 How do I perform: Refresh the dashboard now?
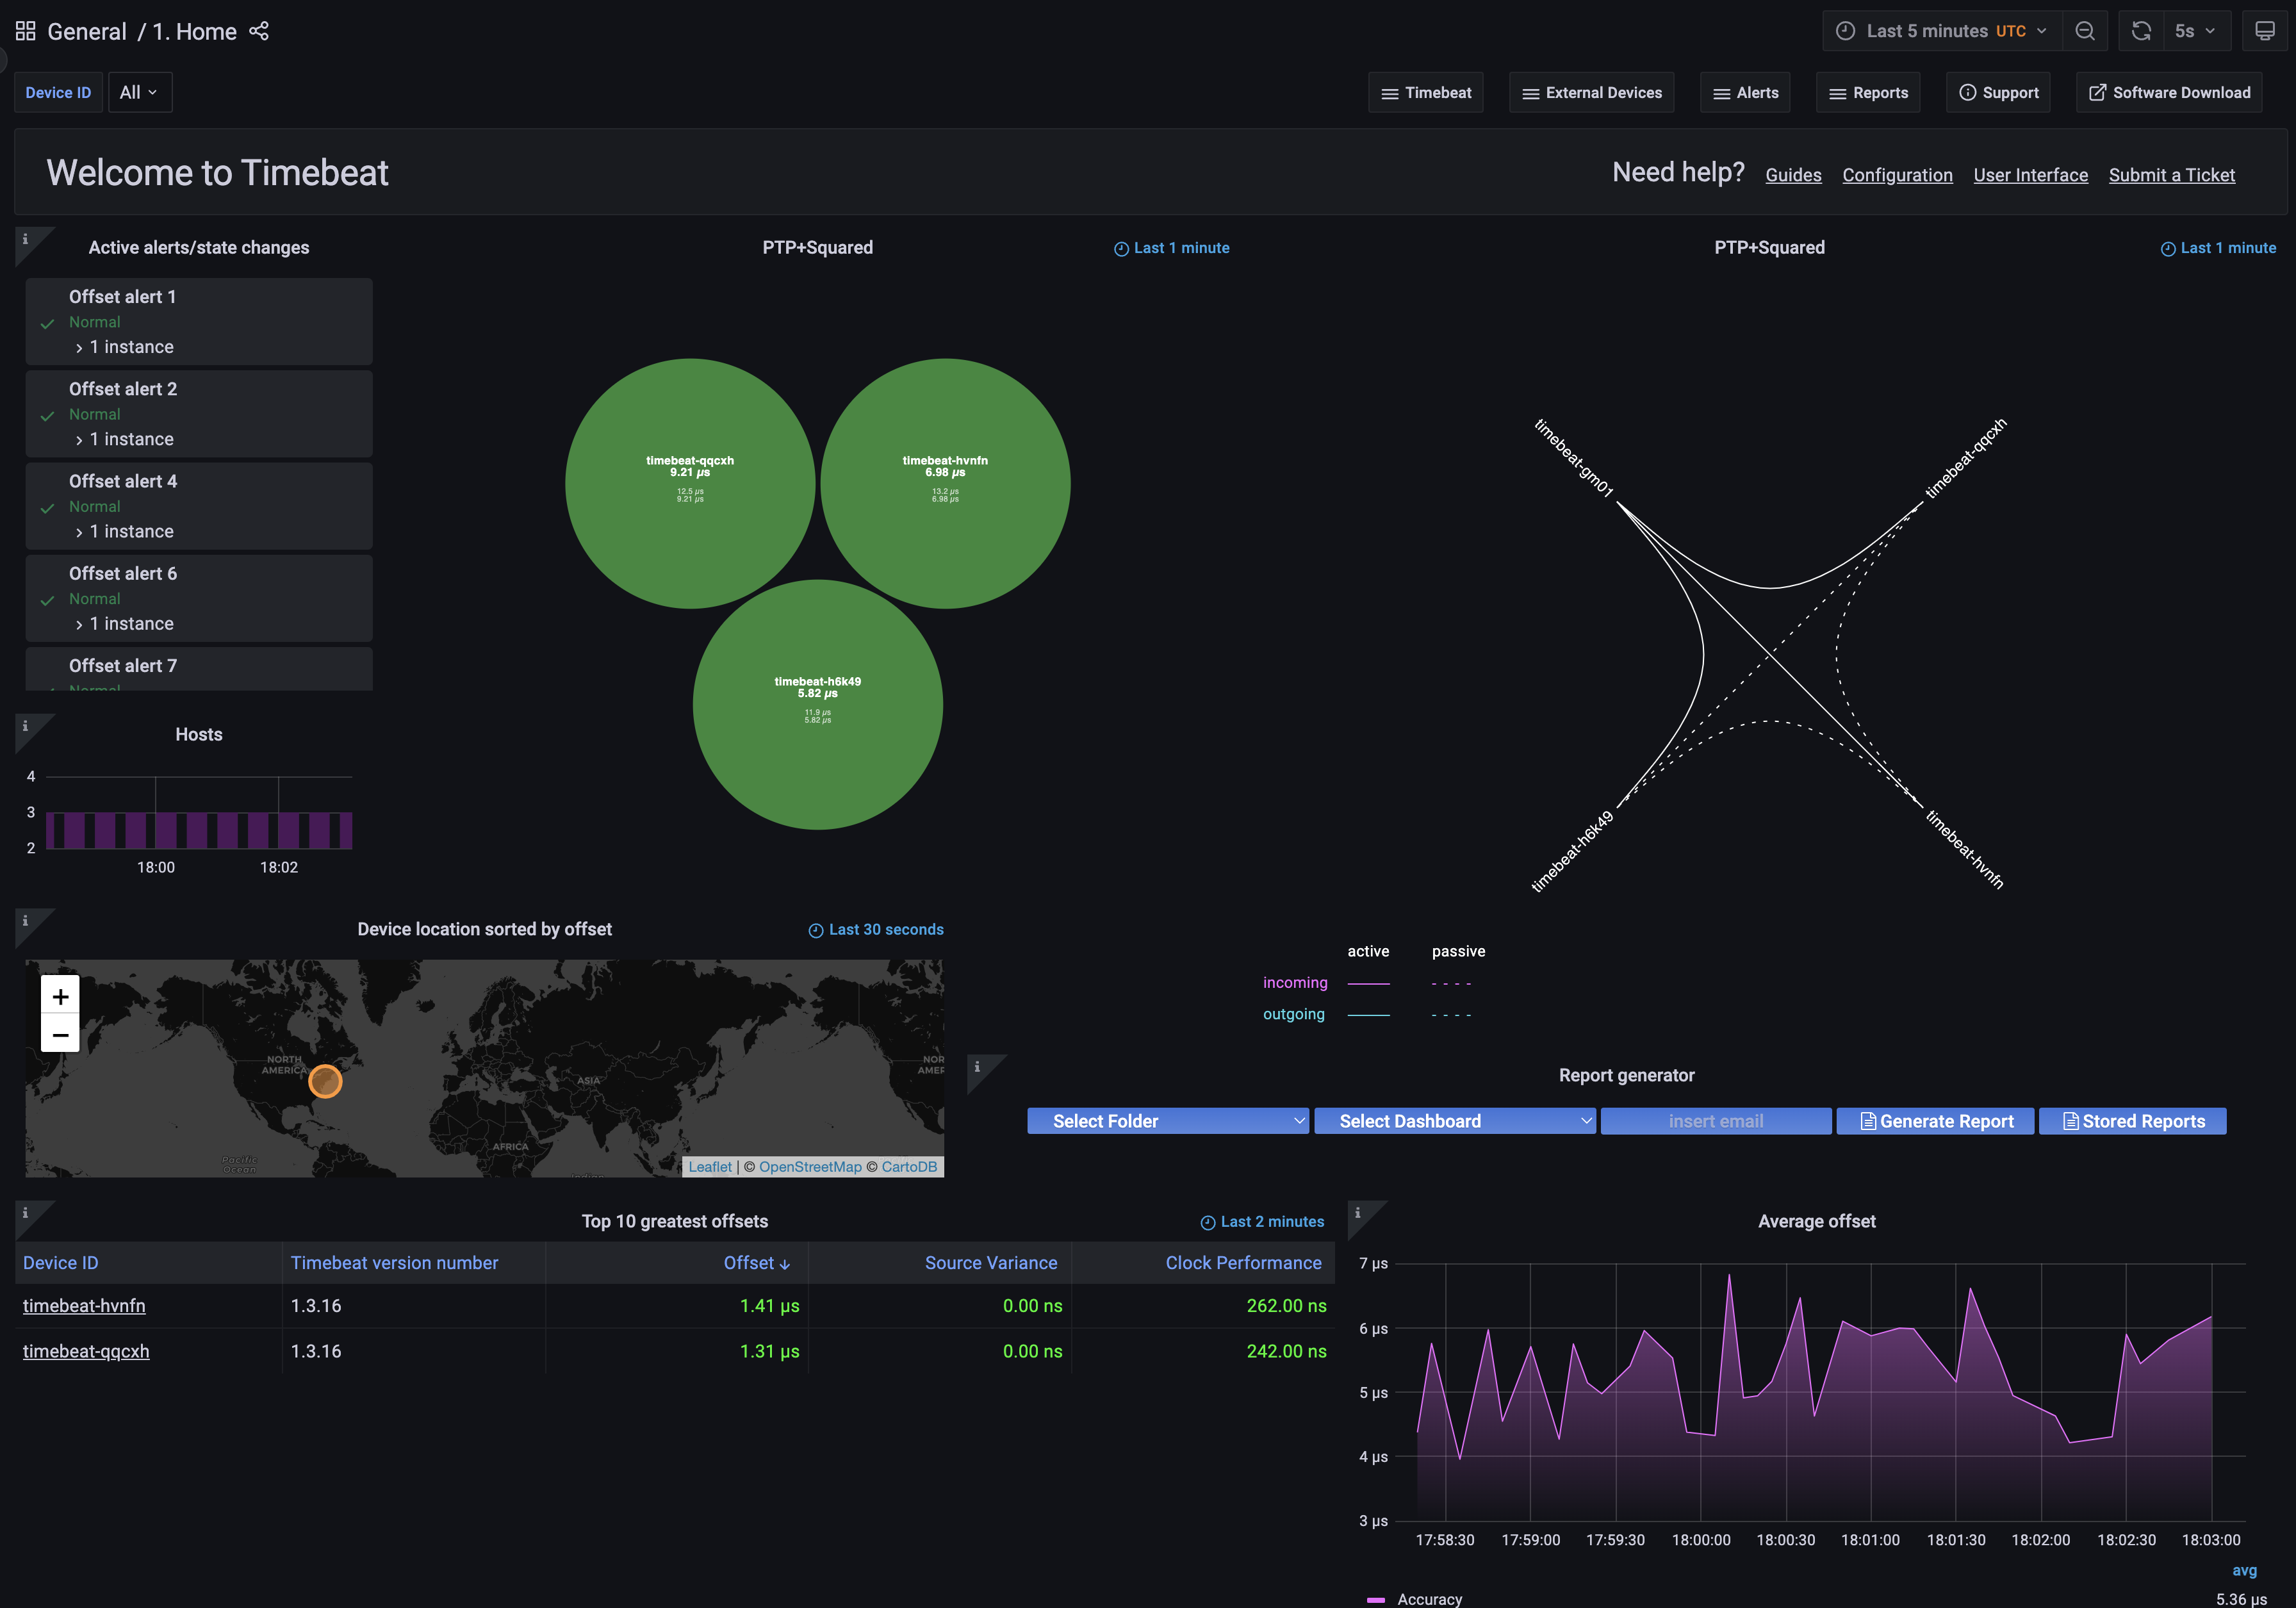tap(2141, 31)
